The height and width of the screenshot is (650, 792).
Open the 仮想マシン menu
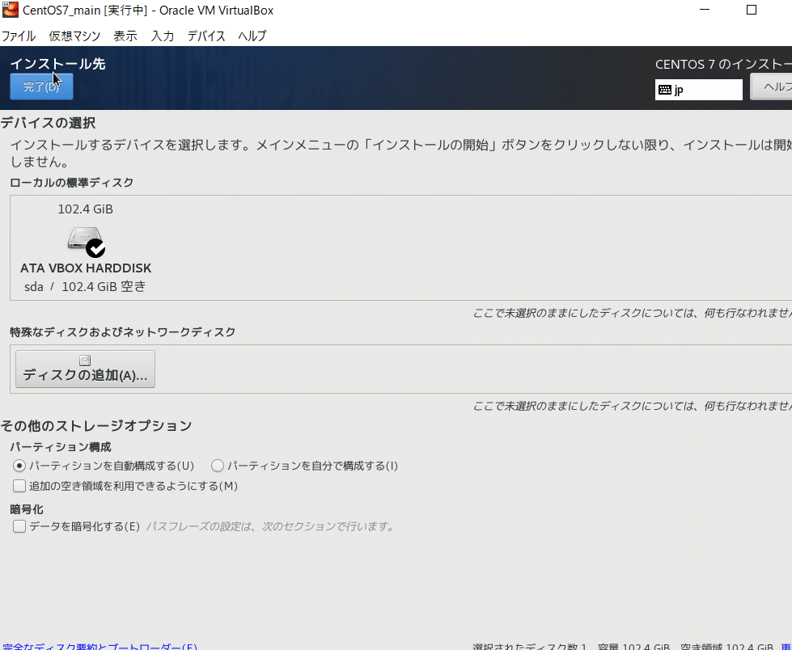(74, 36)
